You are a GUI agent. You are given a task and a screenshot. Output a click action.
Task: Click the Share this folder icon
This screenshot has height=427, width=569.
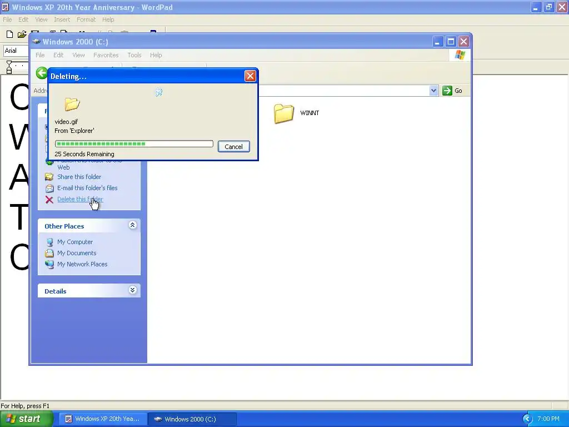click(49, 177)
